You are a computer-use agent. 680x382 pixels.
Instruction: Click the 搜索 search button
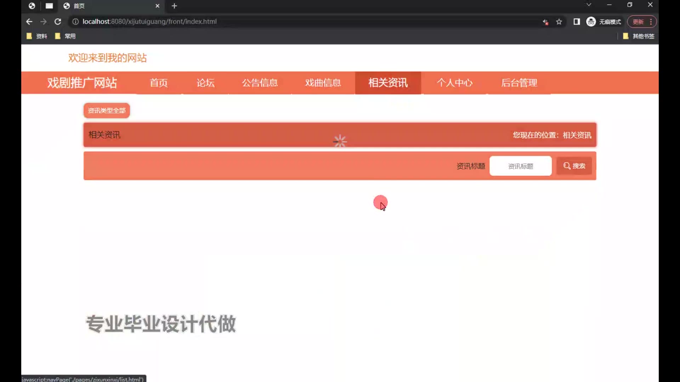coord(574,166)
